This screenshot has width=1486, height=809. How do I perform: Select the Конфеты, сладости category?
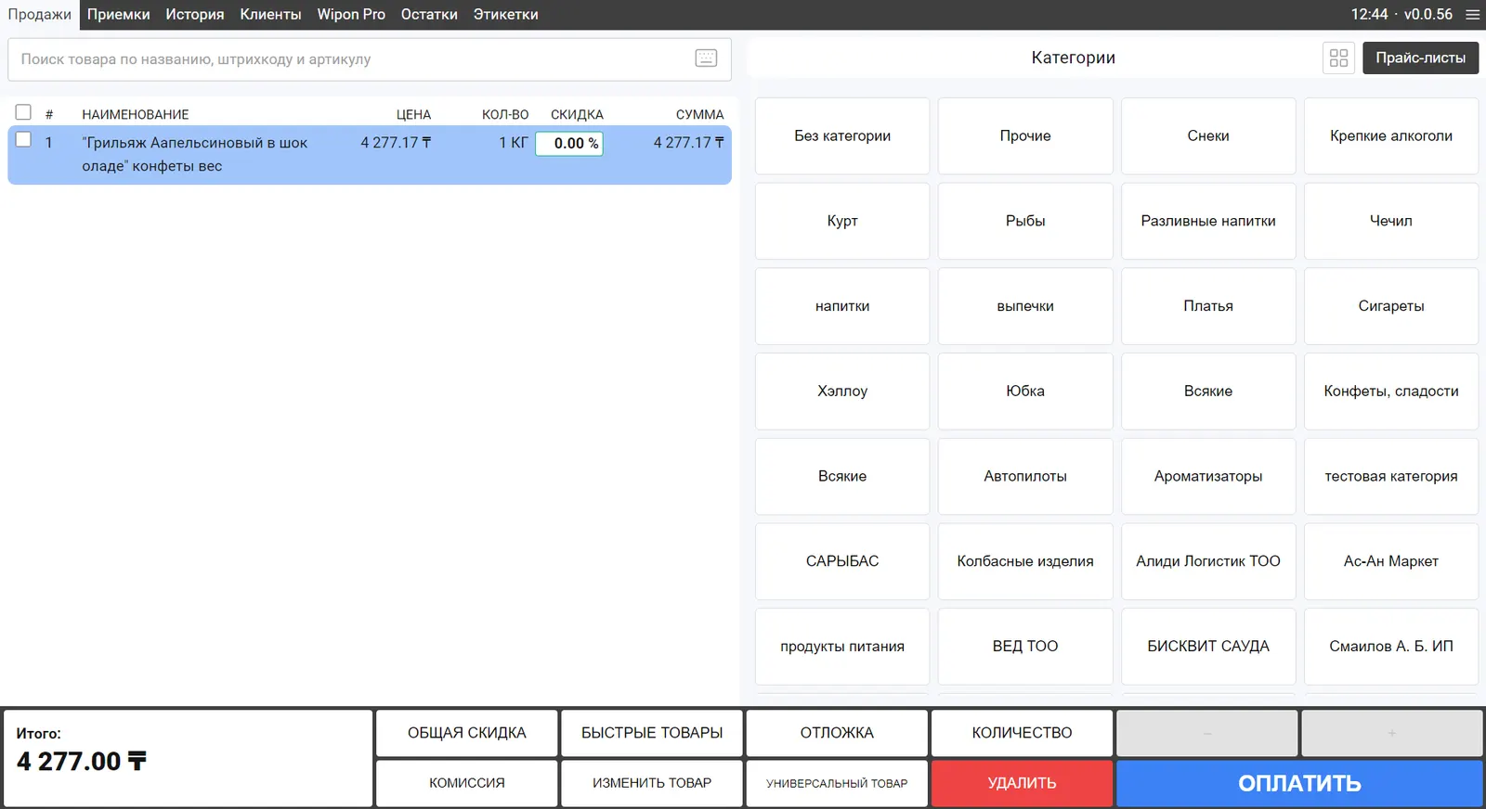[x=1390, y=392]
